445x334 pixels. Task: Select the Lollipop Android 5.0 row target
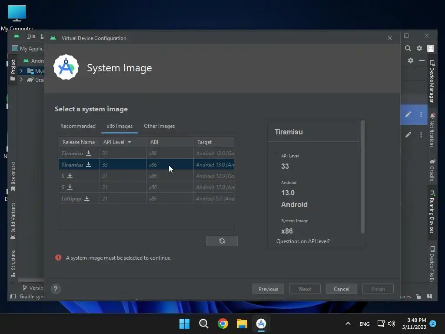point(215,198)
